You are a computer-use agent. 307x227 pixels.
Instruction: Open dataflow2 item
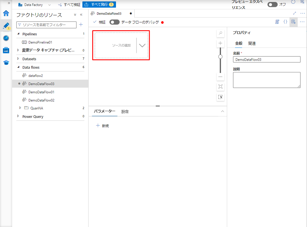coord(36,76)
